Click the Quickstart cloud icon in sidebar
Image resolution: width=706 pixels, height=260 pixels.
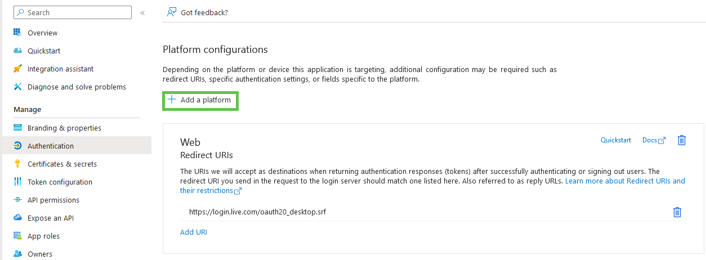pyautogui.click(x=17, y=51)
